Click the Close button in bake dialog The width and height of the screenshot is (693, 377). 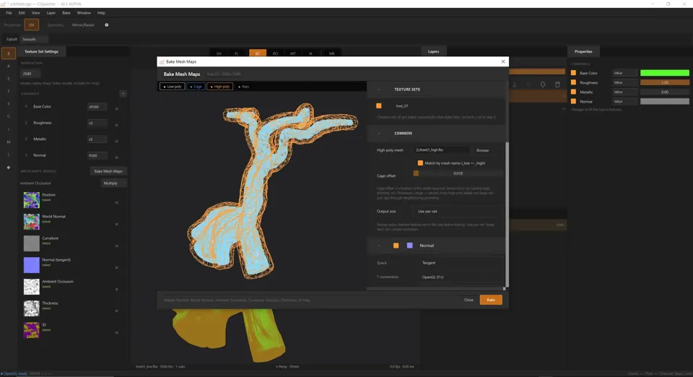click(x=468, y=300)
